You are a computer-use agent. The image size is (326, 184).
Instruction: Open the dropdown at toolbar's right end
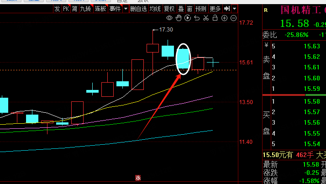[x=235, y=9]
